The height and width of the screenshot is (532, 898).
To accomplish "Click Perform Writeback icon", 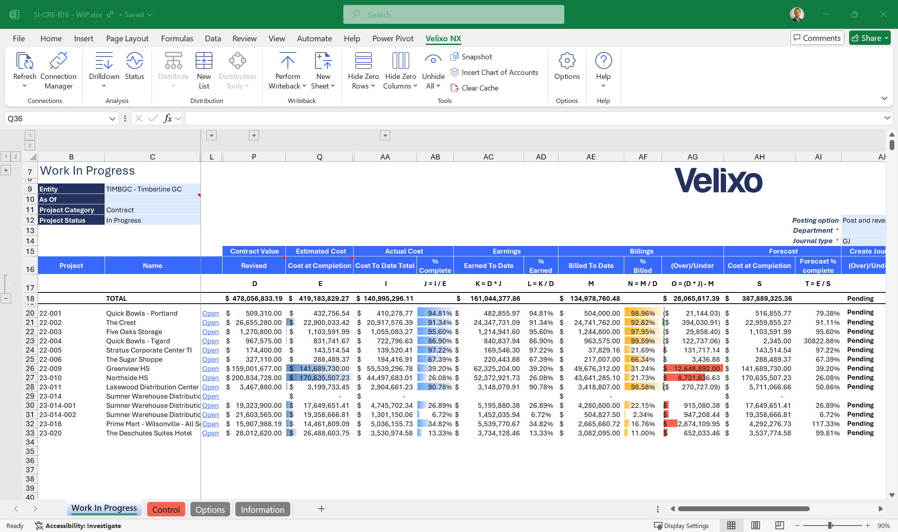I will 287,61.
